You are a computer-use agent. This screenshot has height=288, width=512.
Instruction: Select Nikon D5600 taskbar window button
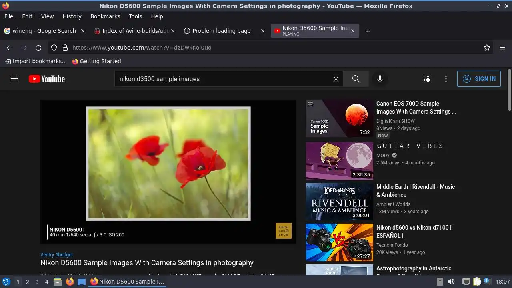[x=127, y=282]
